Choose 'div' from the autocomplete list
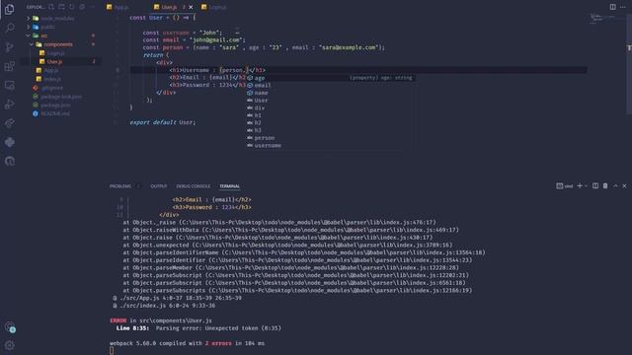The width and height of the screenshot is (632, 355). pyautogui.click(x=331, y=107)
